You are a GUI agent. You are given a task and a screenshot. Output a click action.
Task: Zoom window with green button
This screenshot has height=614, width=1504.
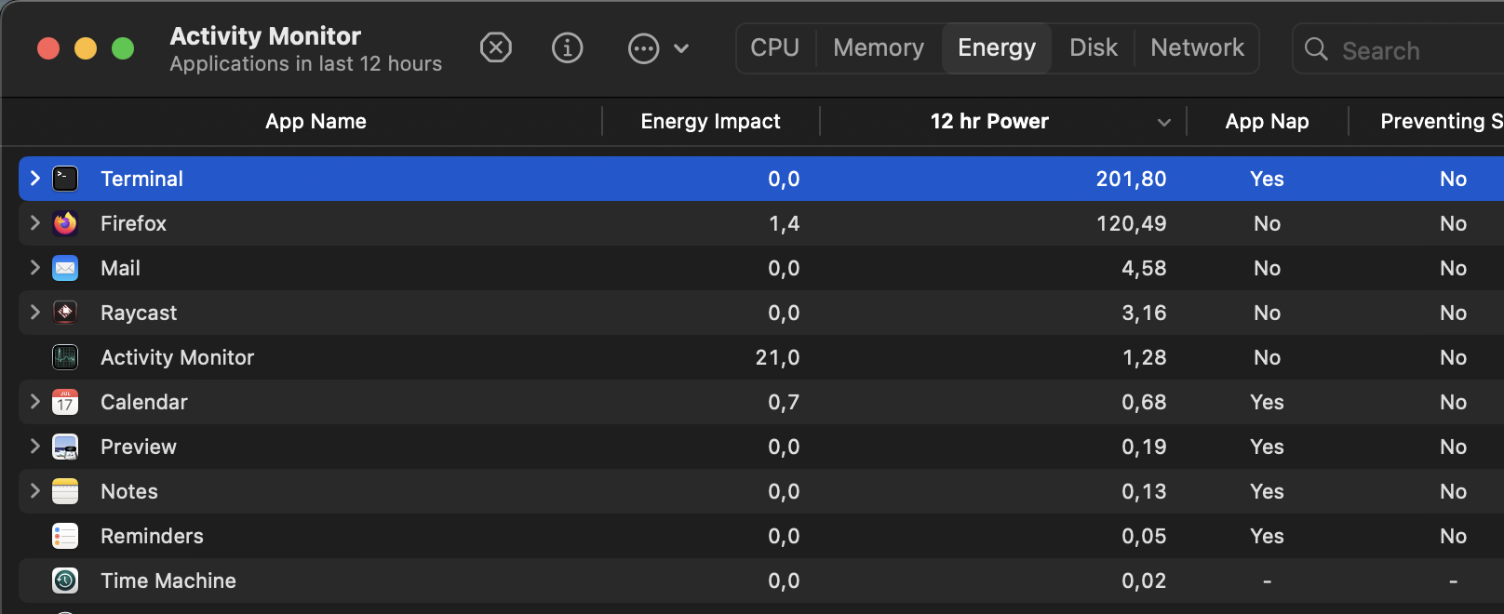[123, 48]
